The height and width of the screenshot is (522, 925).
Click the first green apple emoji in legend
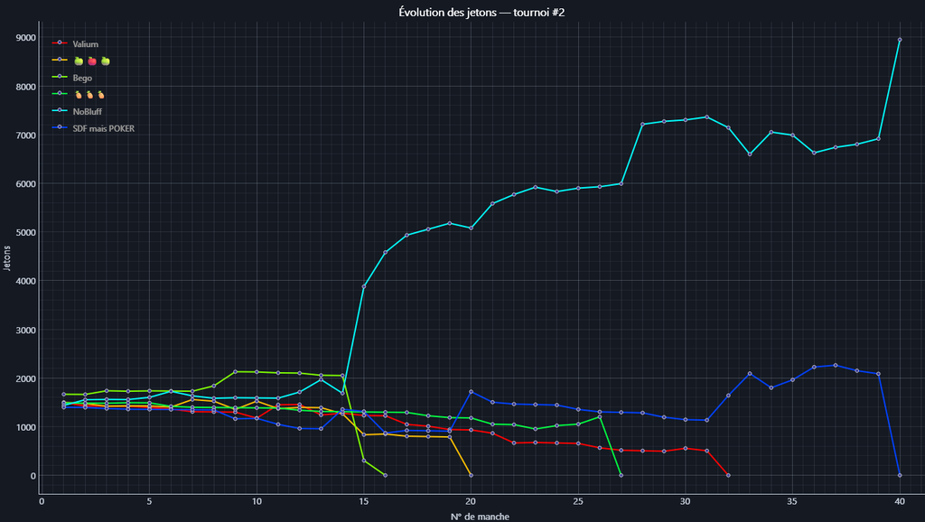point(78,61)
